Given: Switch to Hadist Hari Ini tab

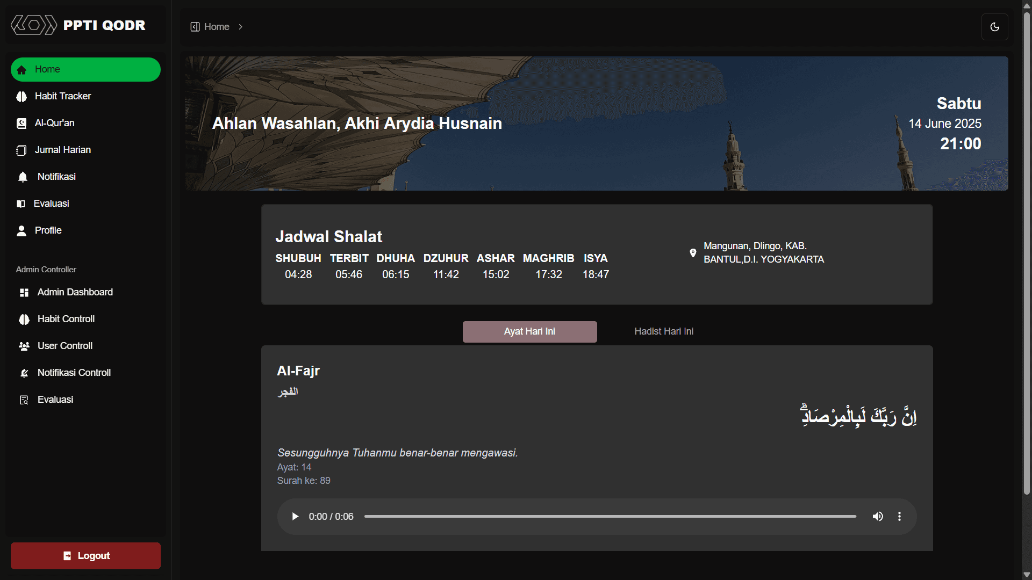Looking at the screenshot, I should (664, 331).
